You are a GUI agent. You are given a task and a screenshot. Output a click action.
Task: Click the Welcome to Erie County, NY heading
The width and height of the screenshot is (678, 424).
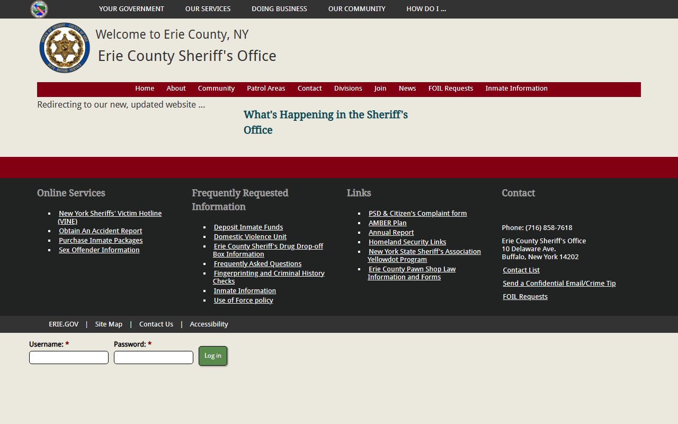pyautogui.click(x=172, y=34)
